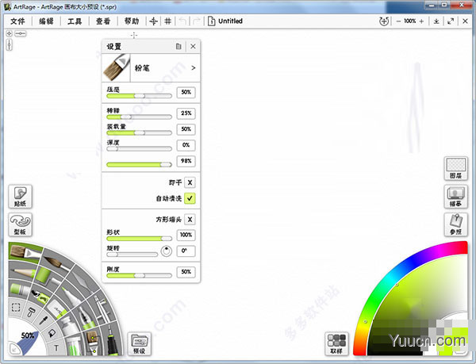Image resolution: width=476 pixels, height=364 pixels.
Task: Click the 刚度 stiffness slider
Action: 140,275
